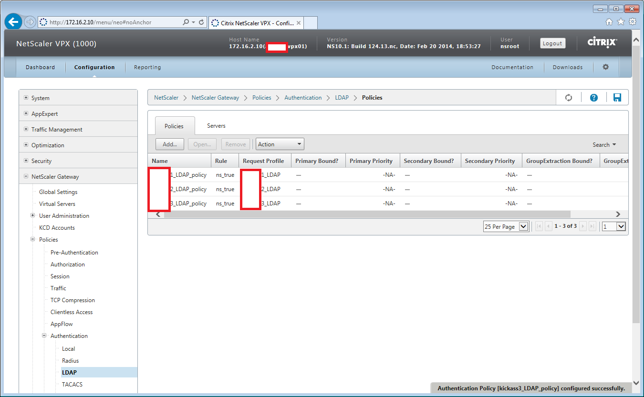644x397 pixels.
Task: Click the Logout button
Action: tap(552, 43)
